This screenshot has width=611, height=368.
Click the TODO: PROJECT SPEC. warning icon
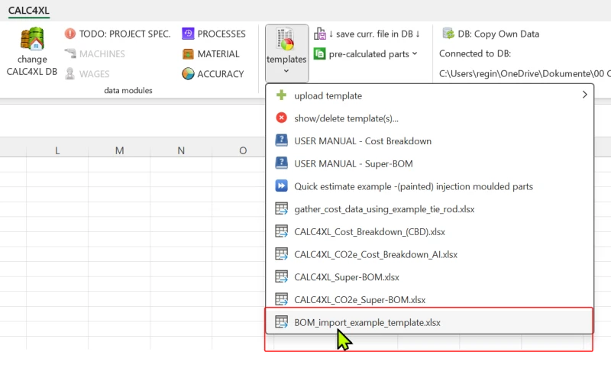(x=70, y=34)
